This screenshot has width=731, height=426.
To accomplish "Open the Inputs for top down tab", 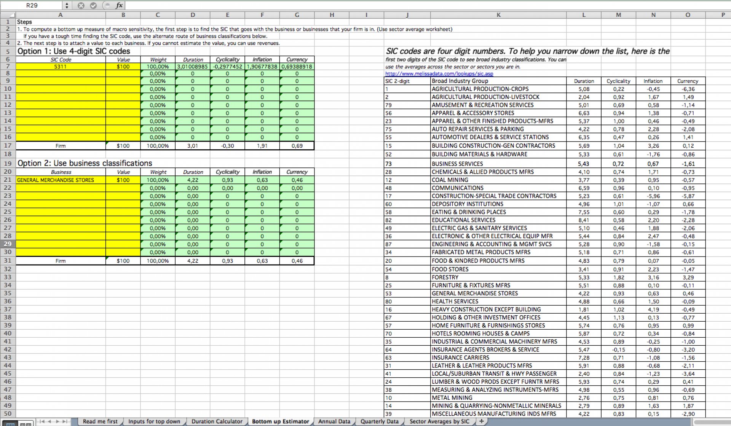I will (x=154, y=421).
